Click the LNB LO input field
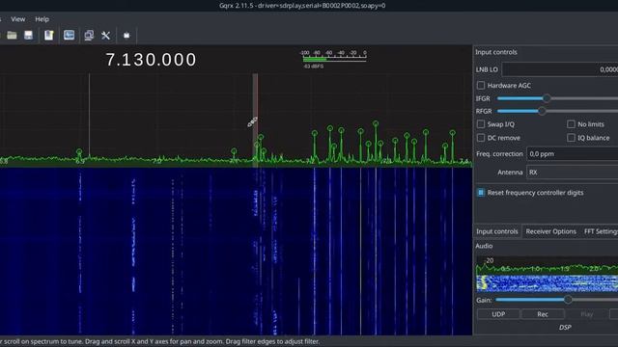Screen dimensions: 618x347 click(560, 69)
